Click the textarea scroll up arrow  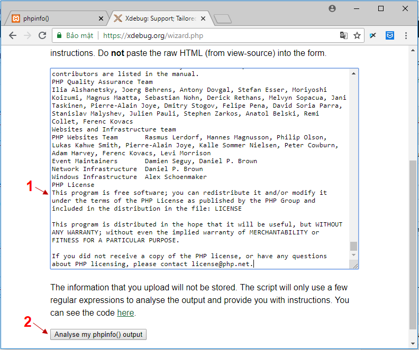[x=353, y=73]
